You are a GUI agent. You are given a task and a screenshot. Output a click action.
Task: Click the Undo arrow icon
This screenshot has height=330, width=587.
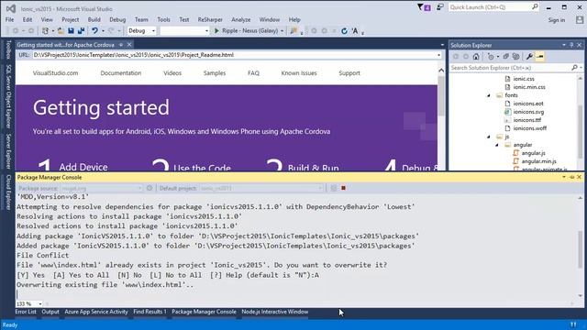(94, 30)
